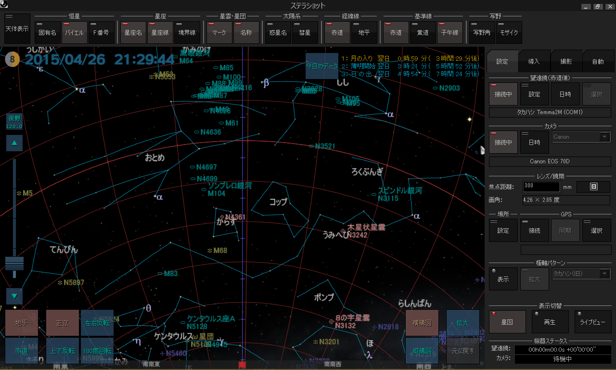The width and height of the screenshot is (616, 370).
Task: Select 横構図 landscape composition
Action: coord(422,323)
